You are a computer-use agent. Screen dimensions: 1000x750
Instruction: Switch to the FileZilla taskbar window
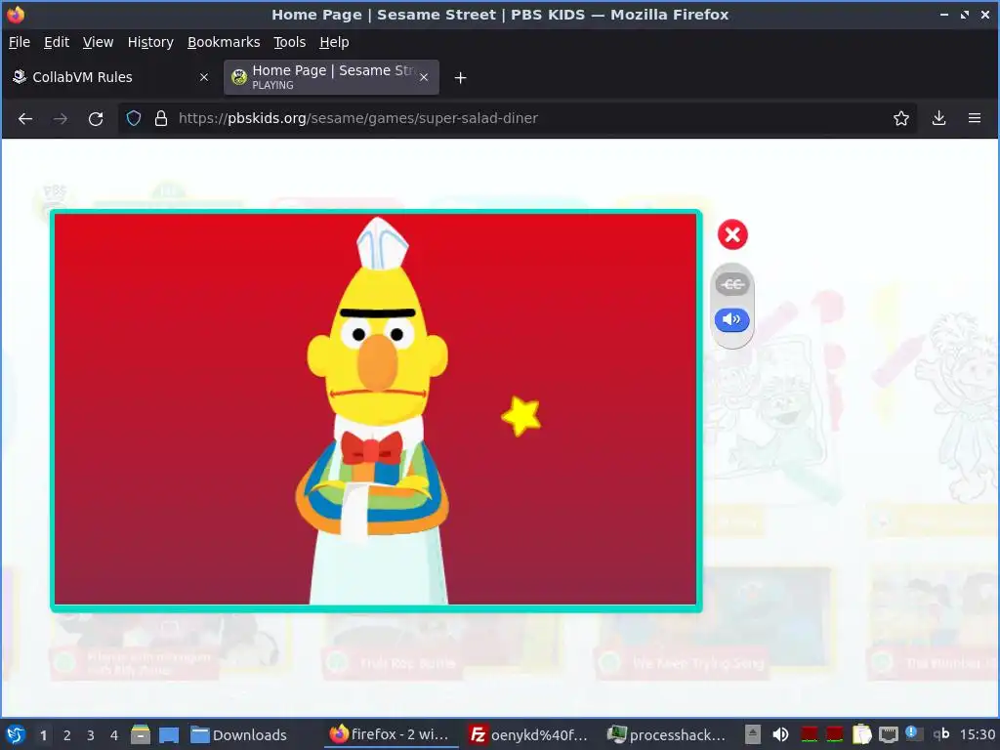tap(526, 734)
